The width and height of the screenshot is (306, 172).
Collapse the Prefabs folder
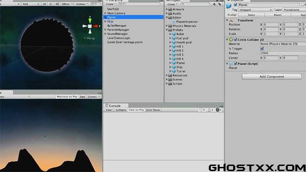167,30
